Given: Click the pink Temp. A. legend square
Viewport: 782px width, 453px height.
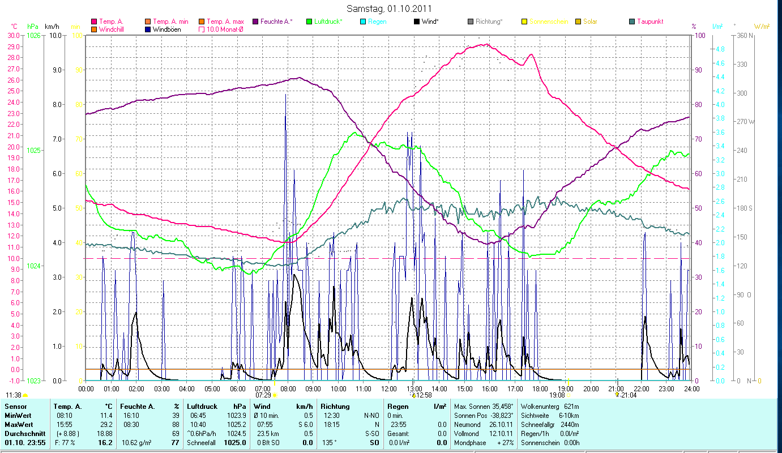Looking at the screenshot, I should coord(93,22).
